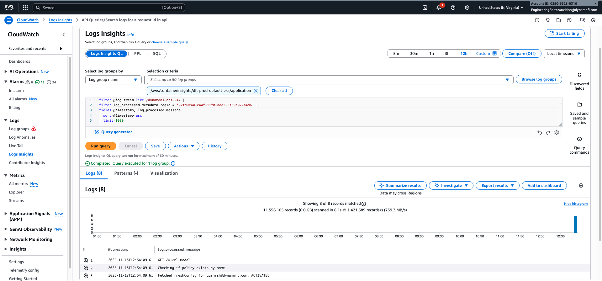The height and width of the screenshot is (281, 602).
Task: Expand AI Operations in sidebar
Action: coord(6,72)
